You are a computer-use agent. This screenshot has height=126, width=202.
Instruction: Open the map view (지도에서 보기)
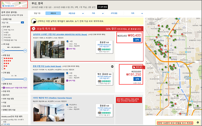(x=10, y=5)
